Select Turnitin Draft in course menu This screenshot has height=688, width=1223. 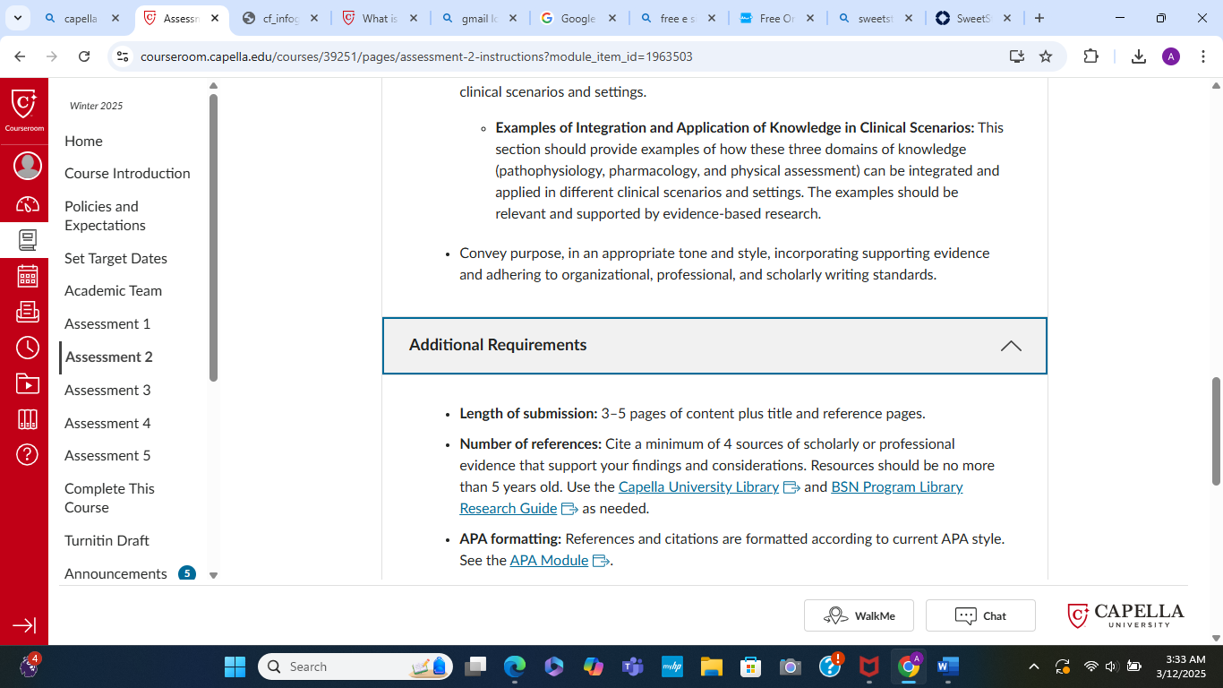(x=107, y=540)
